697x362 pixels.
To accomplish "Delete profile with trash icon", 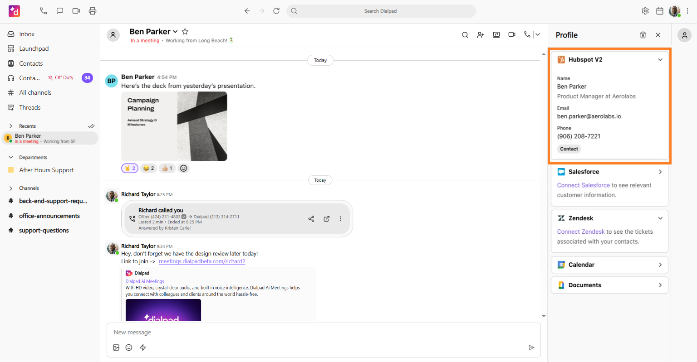I will pyautogui.click(x=643, y=35).
